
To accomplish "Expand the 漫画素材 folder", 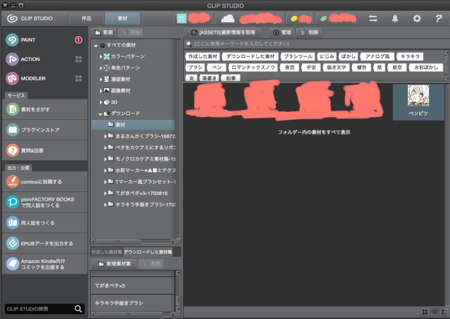I will pyautogui.click(x=101, y=80).
